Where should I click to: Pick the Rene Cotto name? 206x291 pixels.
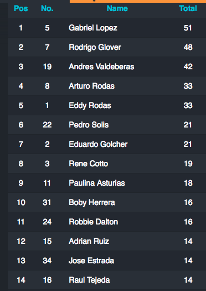(88, 164)
